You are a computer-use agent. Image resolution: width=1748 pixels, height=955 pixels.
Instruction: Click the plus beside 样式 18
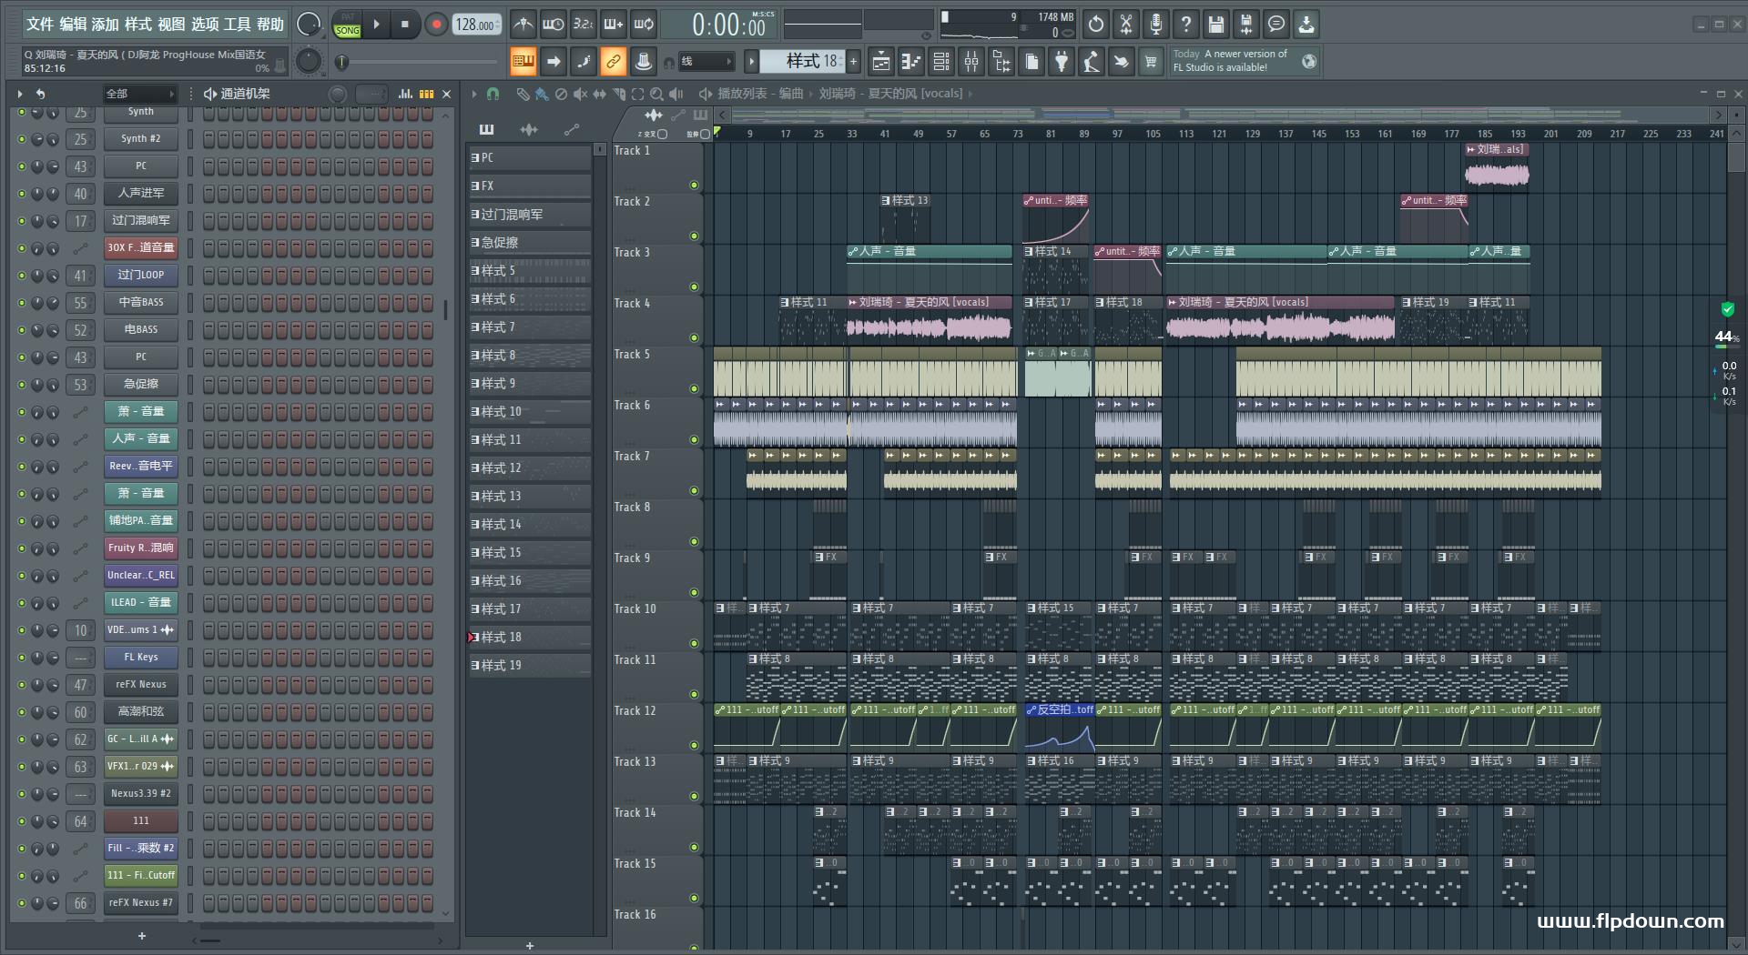[854, 62]
